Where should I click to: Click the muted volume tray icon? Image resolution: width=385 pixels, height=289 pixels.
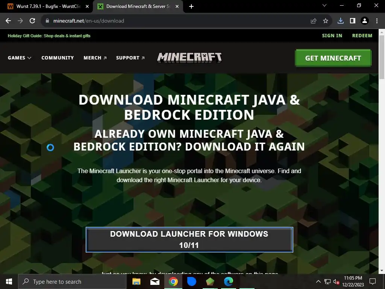coord(336,281)
